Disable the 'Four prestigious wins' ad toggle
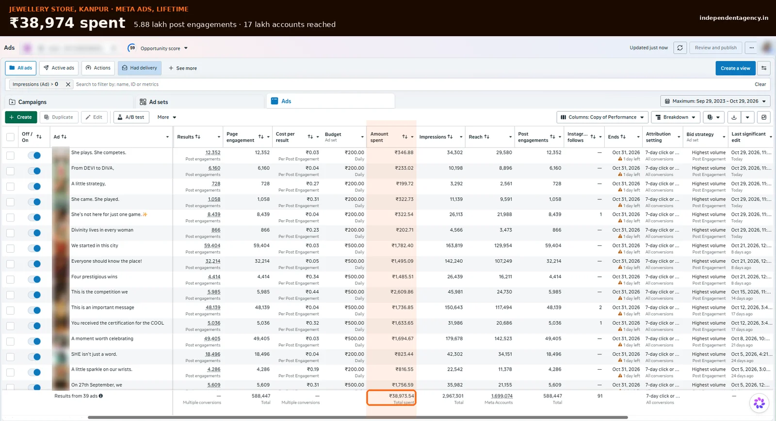 tap(34, 279)
